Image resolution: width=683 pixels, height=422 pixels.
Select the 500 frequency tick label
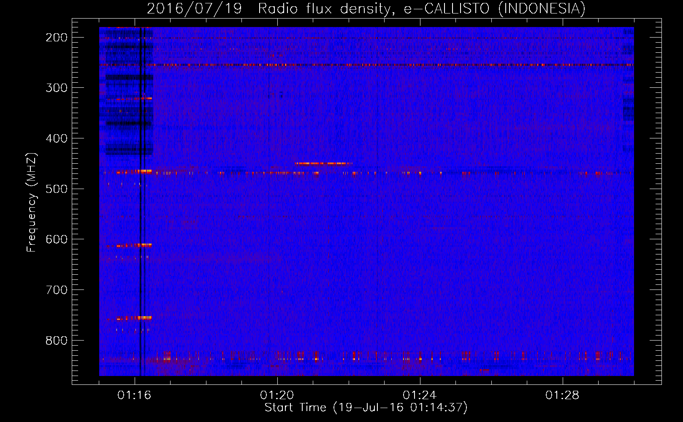57,189
